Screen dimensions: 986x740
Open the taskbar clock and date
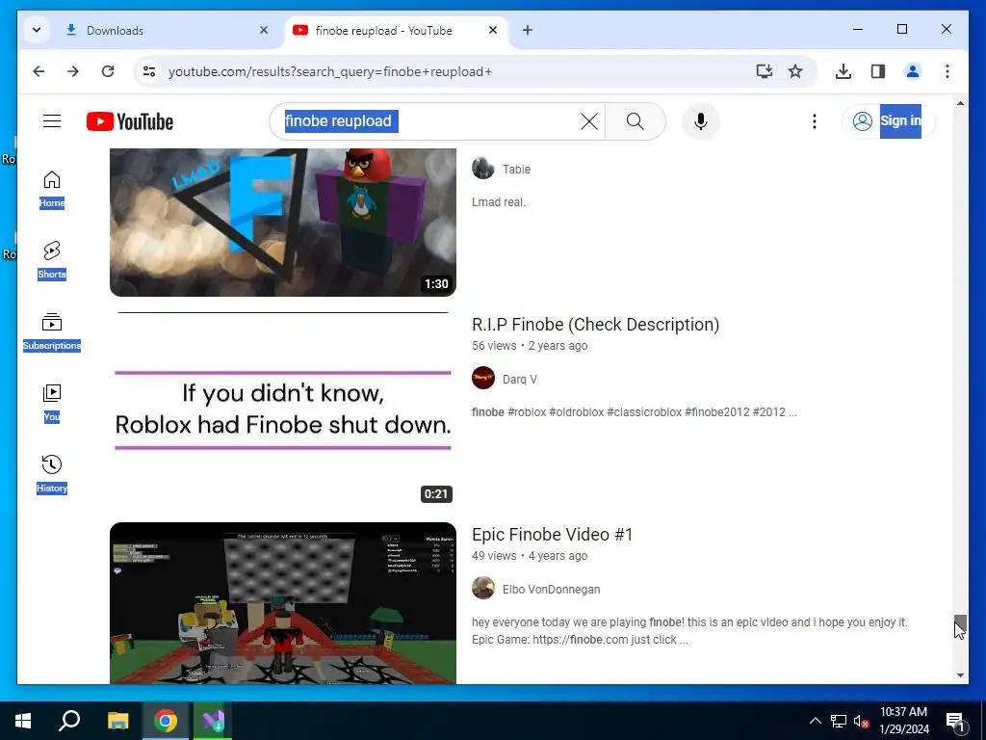pos(903,721)
